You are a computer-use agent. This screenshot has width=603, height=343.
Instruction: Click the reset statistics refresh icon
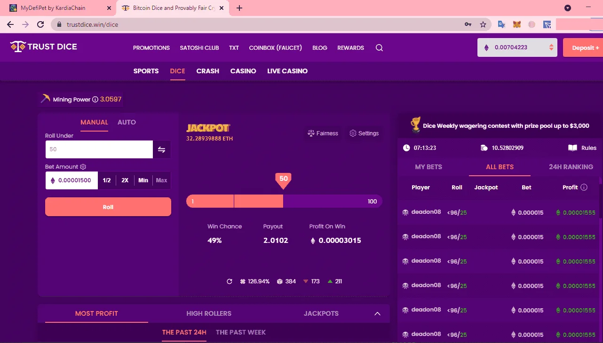(230, 281)
